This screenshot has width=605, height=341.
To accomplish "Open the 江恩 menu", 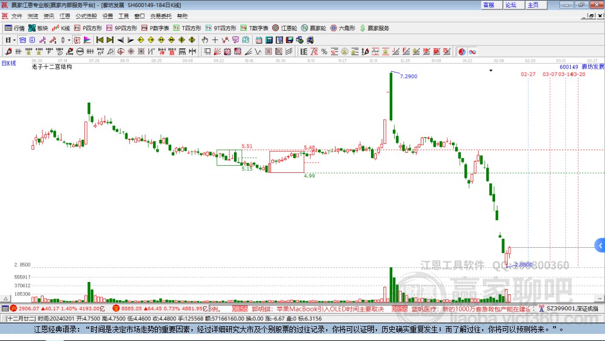I will point(65,16).
